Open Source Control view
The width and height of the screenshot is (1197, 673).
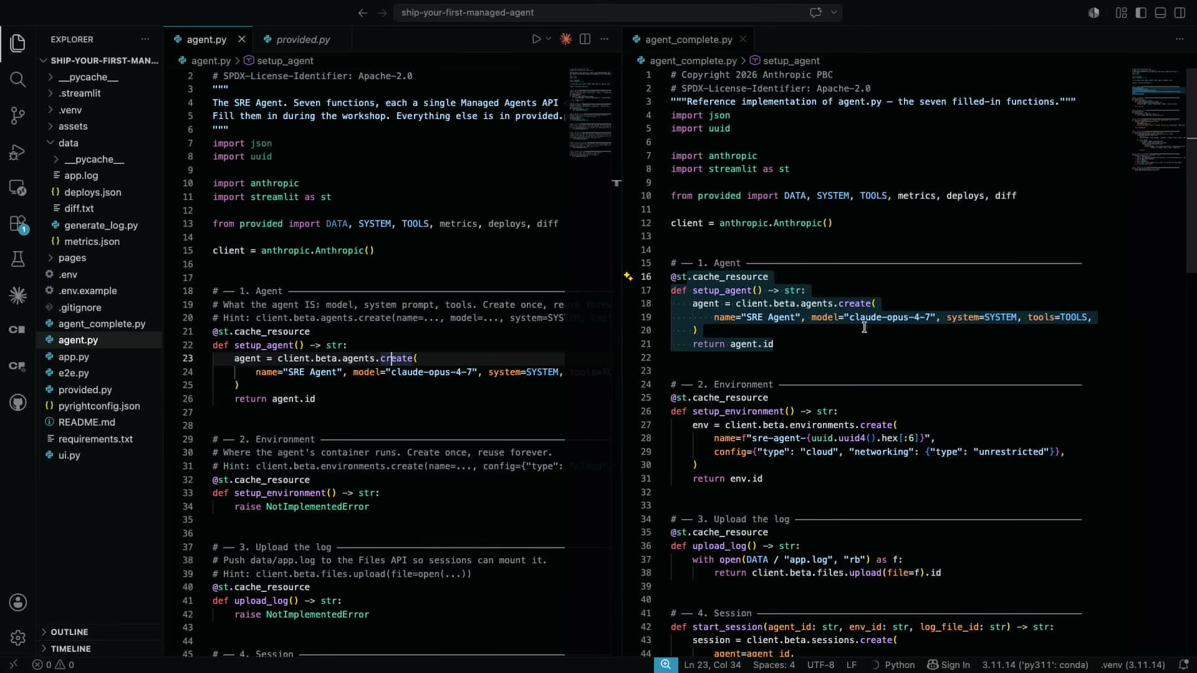click(17, 115)
